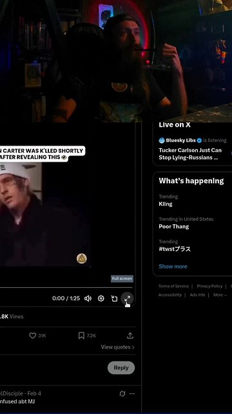Click Bluesky Libs account name
The image size is (232, 414).
180,140
